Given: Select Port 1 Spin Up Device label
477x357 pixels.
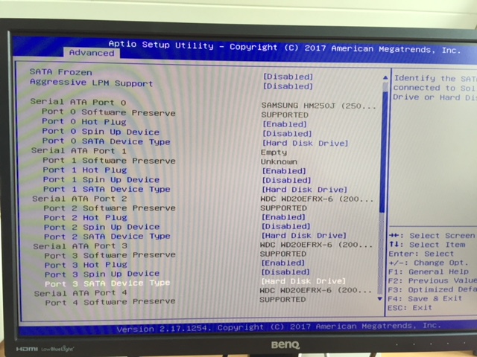Looking at the screenshot, I should 101,180.
